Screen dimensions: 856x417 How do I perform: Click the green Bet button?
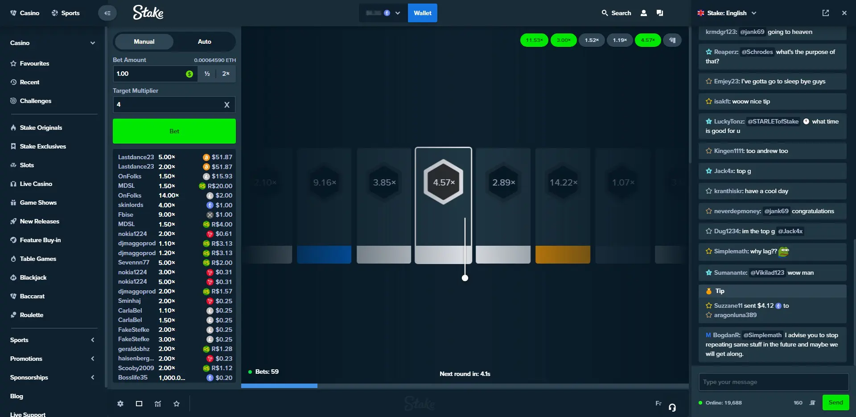pos(174,131)
